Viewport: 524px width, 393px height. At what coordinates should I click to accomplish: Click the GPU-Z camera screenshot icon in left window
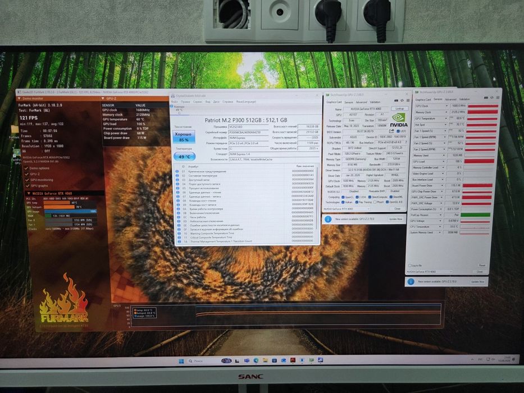[396, 100]
